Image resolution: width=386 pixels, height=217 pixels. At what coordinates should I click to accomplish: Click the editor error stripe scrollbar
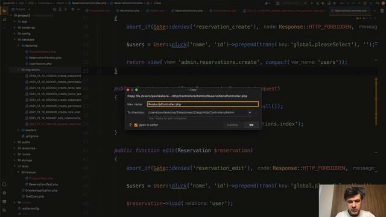[376, 102]
